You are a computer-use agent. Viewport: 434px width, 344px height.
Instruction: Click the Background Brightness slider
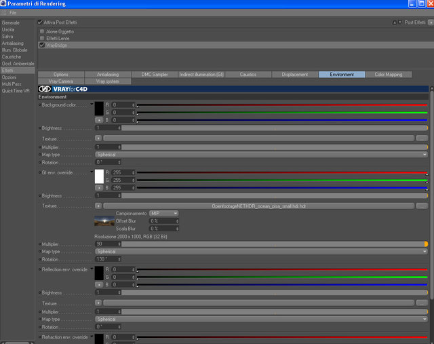tap(275, 128)
